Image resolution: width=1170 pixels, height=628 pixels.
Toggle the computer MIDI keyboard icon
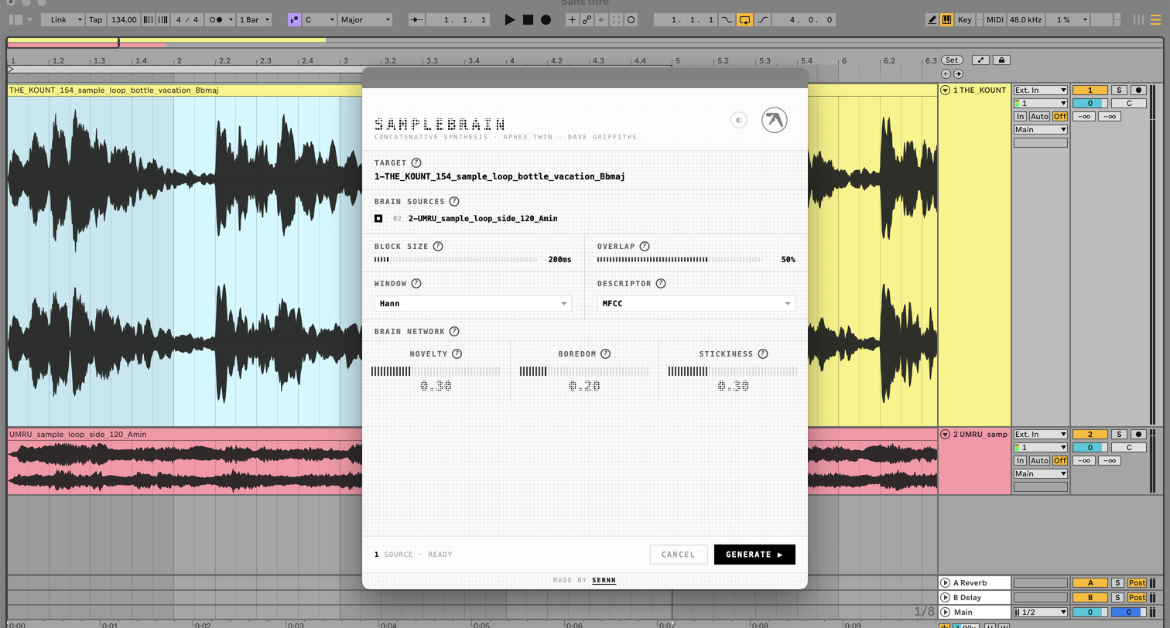[946, 19]
